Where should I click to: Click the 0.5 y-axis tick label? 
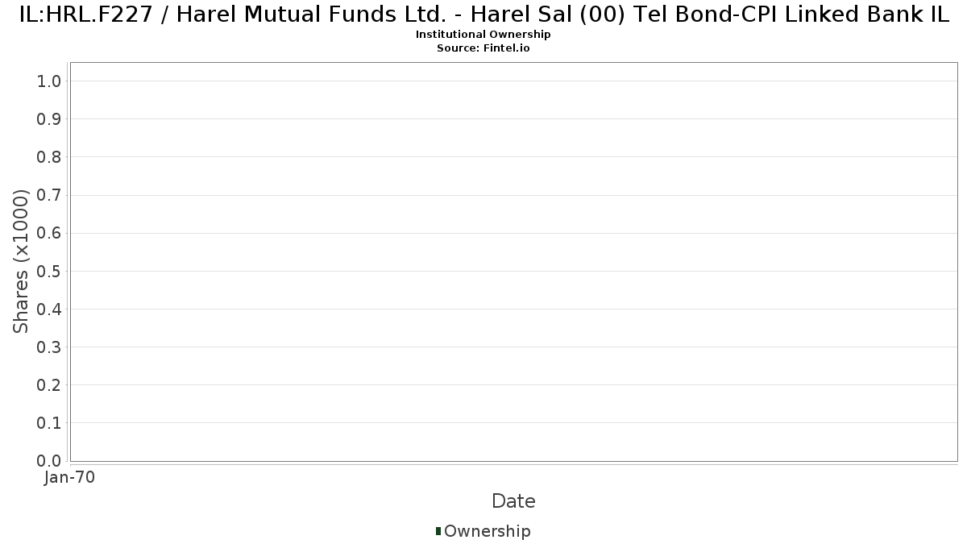(49, 271)
